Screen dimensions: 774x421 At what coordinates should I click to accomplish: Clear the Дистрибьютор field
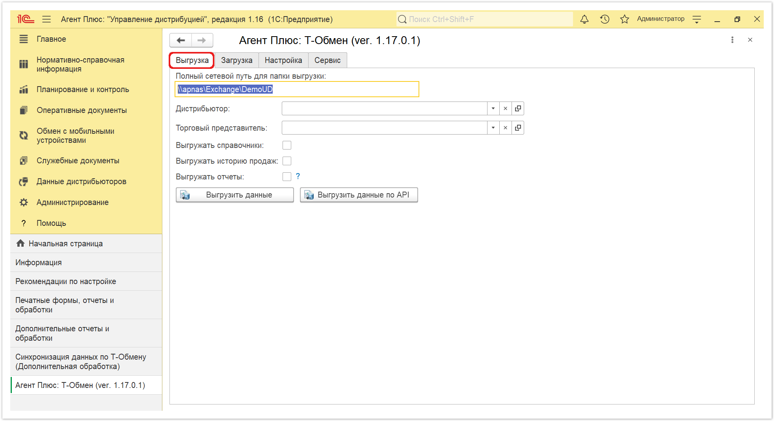[x=505, y=109]
